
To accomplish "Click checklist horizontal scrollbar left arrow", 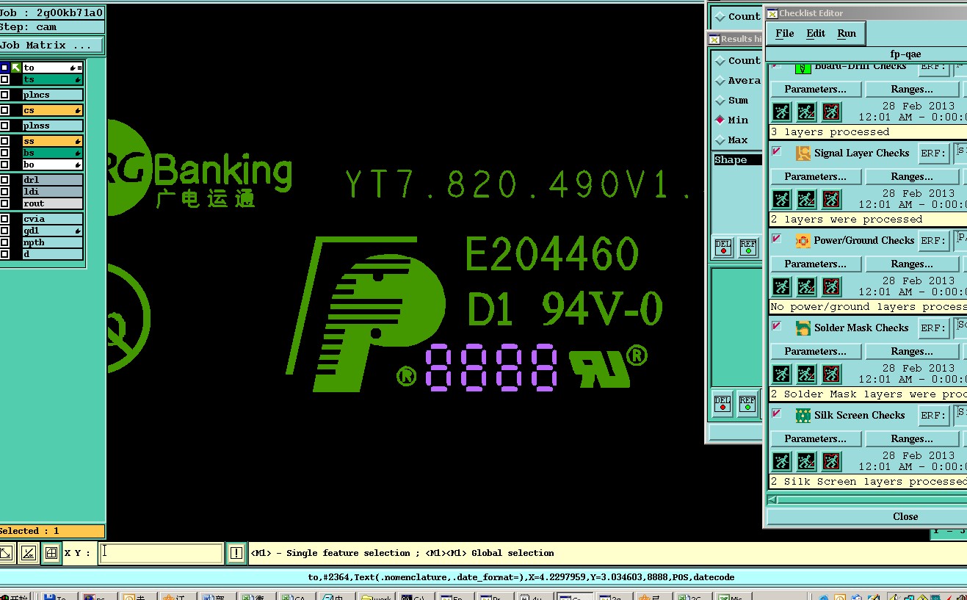I will [772, 499].
